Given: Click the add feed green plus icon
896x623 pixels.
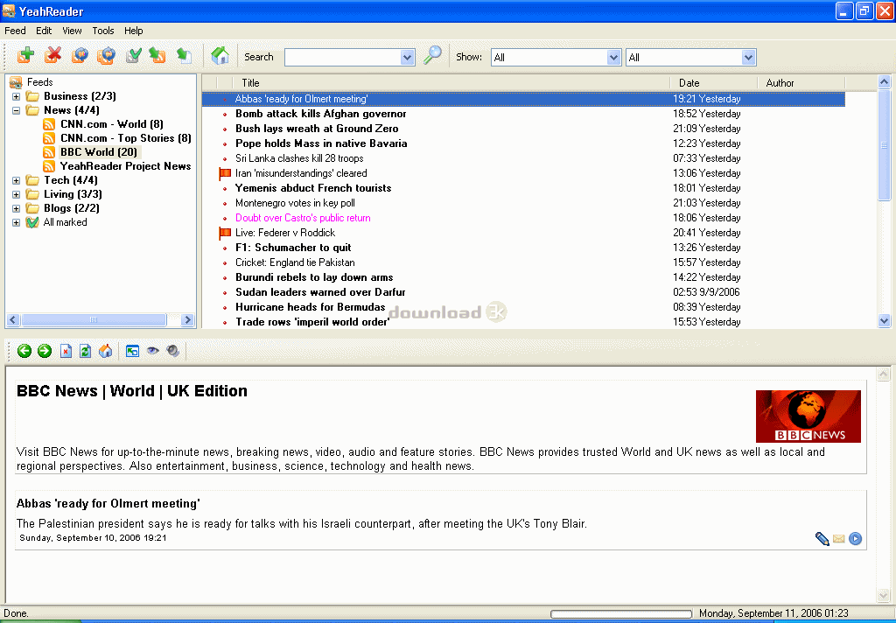Looking at the screenshot, I should tap(25, 56).
